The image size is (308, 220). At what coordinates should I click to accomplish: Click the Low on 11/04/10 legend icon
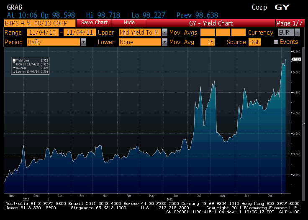(14, 71)
